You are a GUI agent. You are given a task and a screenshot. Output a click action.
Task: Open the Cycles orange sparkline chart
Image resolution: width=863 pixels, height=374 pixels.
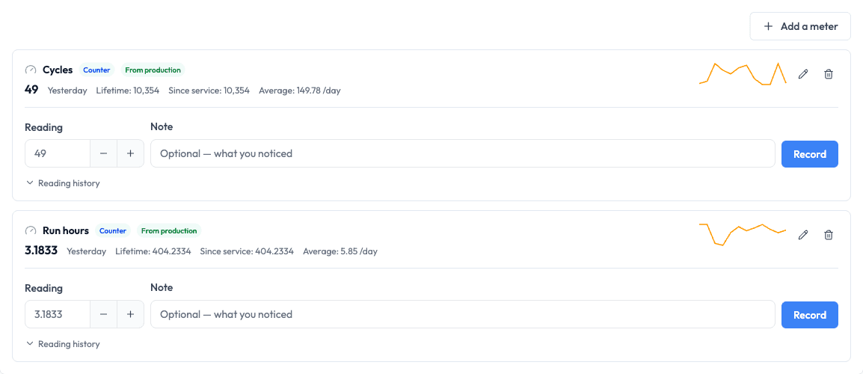743,74
